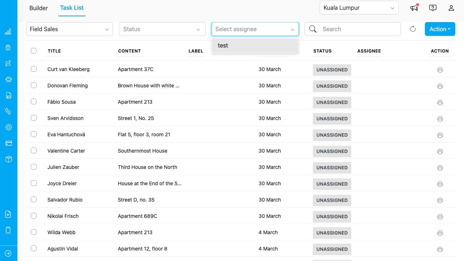The image size is (464, 261).
Task: Print the Joyce Dreier task
Action: [440, 184]
